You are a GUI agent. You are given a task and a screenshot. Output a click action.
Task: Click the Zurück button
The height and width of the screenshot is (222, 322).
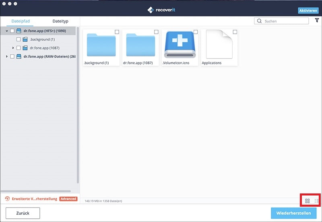pyautogui.click(x=23, y=213)
